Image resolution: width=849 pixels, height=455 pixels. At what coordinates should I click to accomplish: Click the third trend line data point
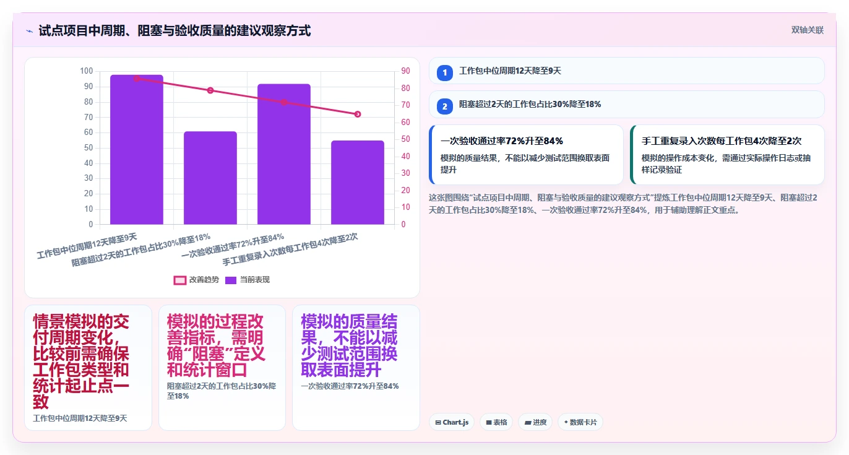(284, 102)
